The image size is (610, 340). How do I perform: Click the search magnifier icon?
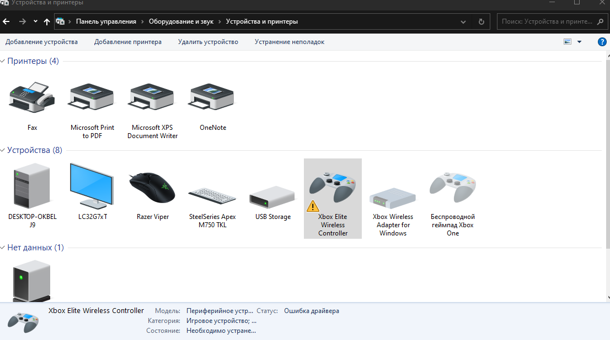(600, 22)
